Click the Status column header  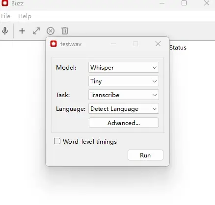(178, 48)
